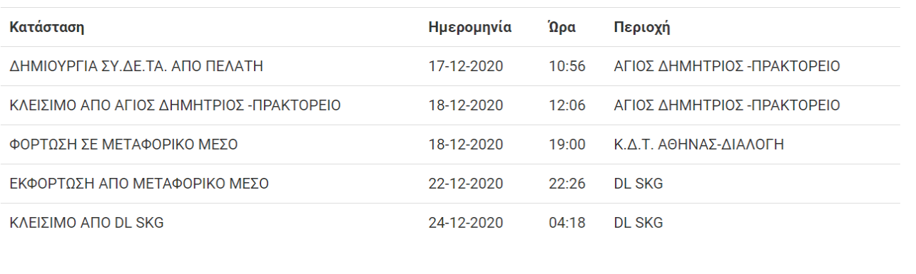The image size is (916, 274).
Task: Click the time 12:06
Action: [x=567, y=106]
